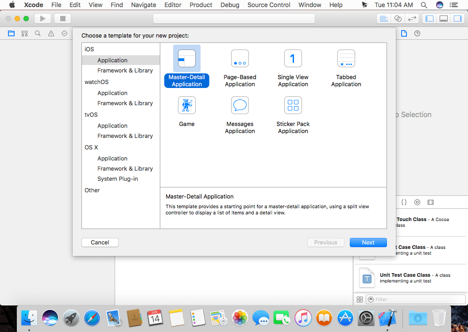Show the Object library
The image size is (468, 332).
[x=417, y=202]
